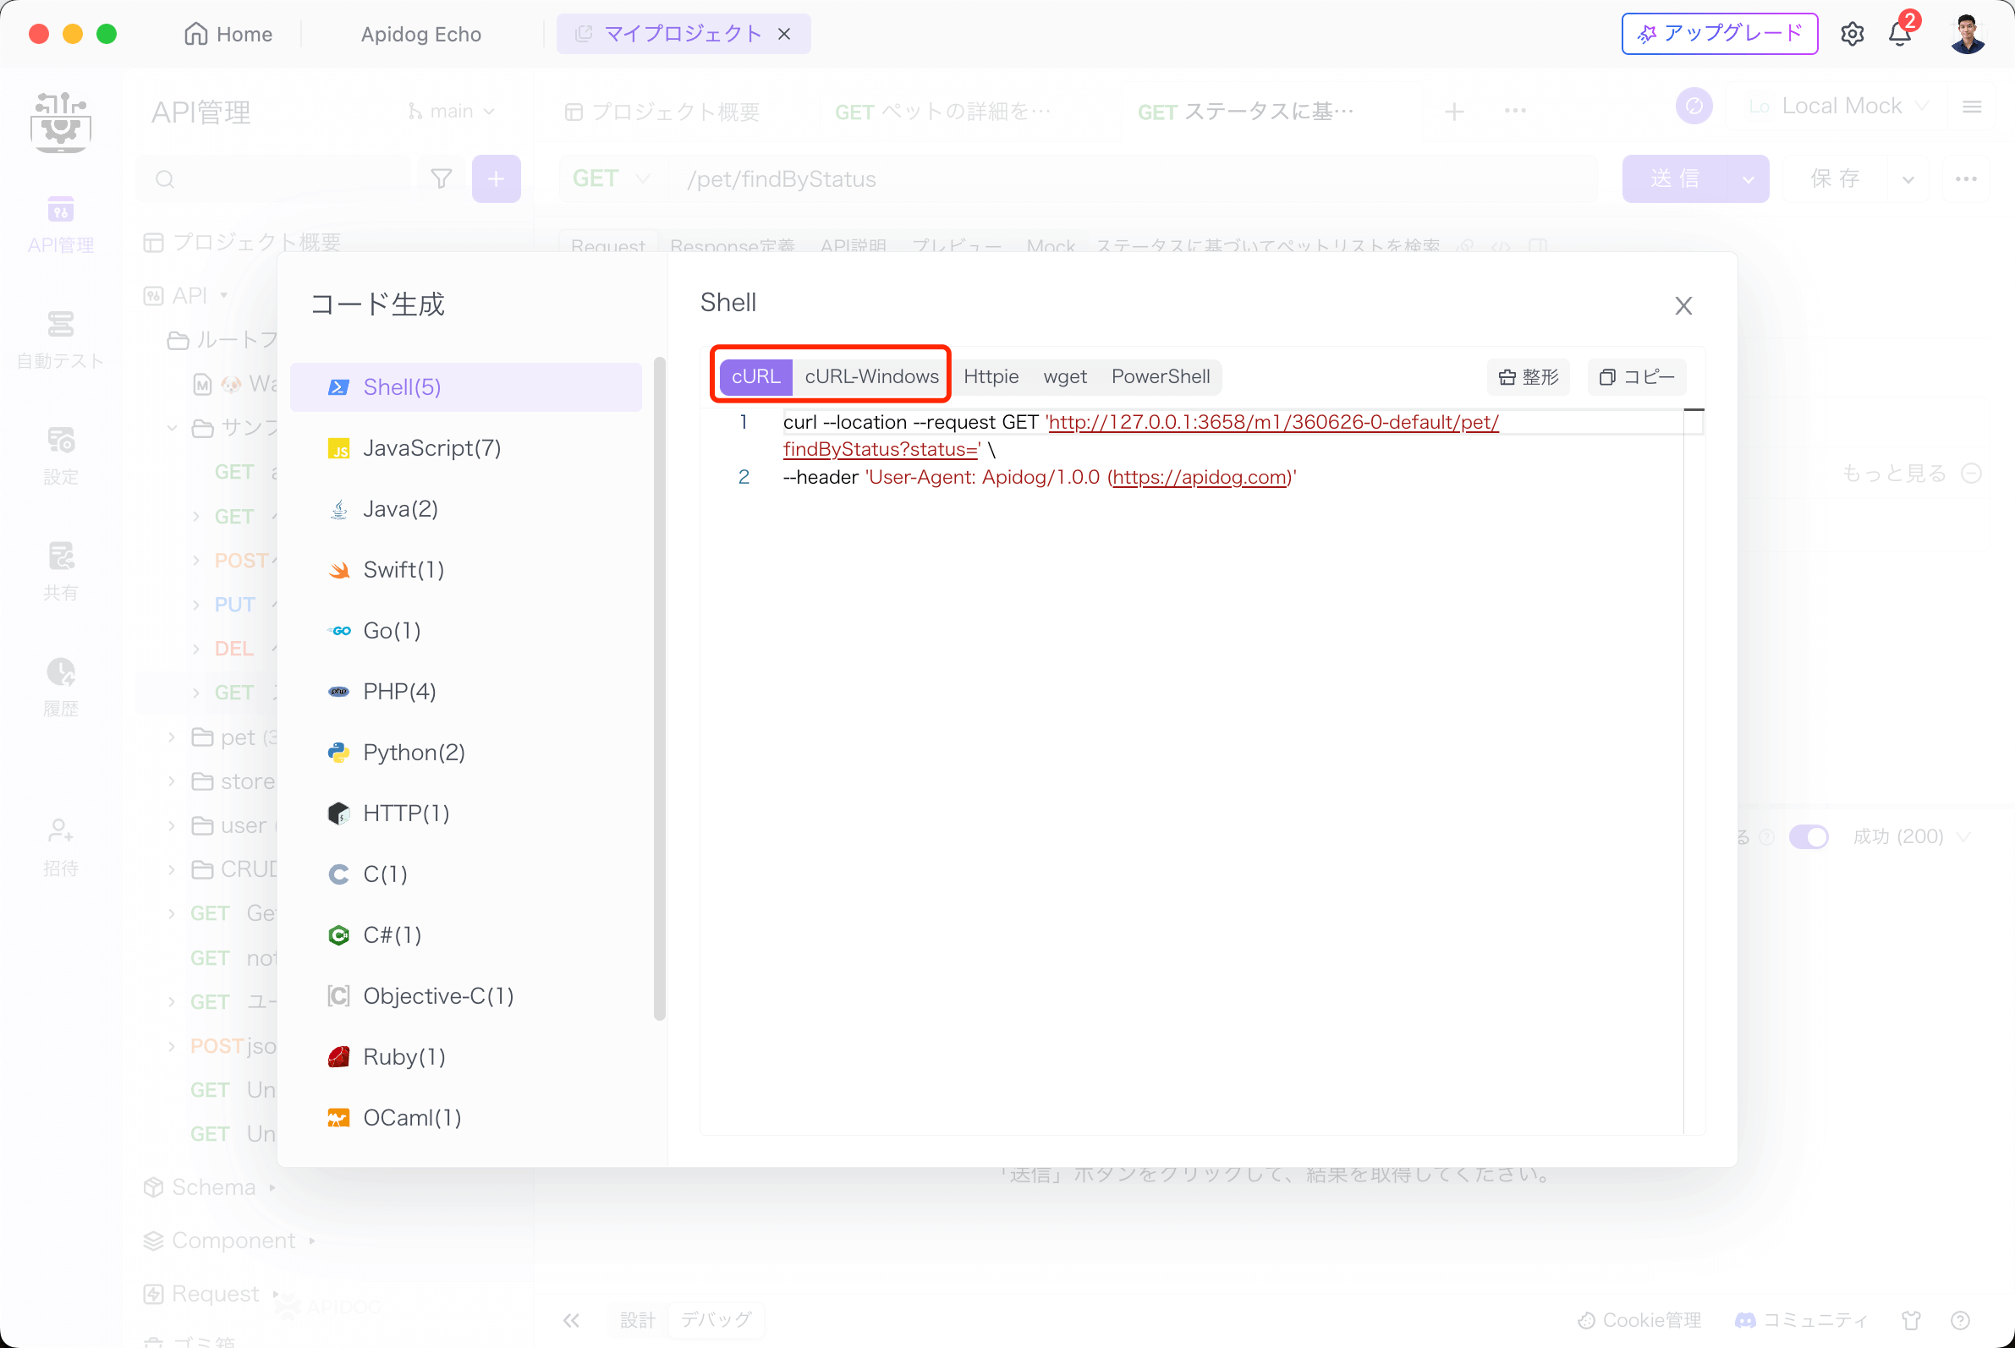Click the /pet/findByStatus URL field

point(1133,178)
